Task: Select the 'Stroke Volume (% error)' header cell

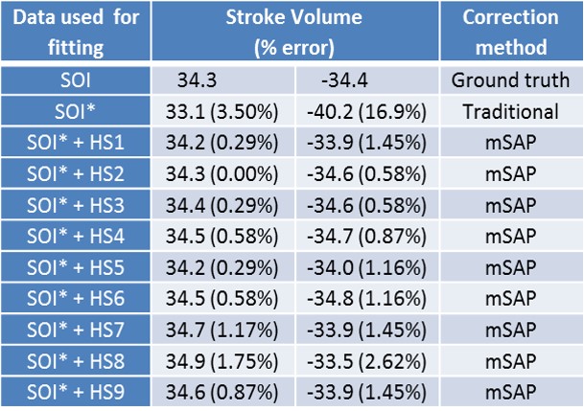Action: click(296, 32)
